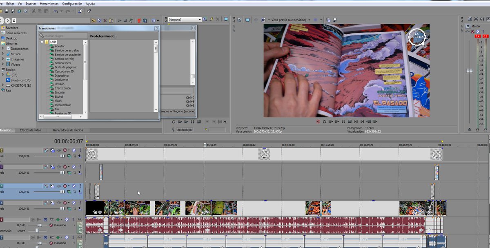
Task: Toggle loop playback under the video preview
Action: click(325, 121)
